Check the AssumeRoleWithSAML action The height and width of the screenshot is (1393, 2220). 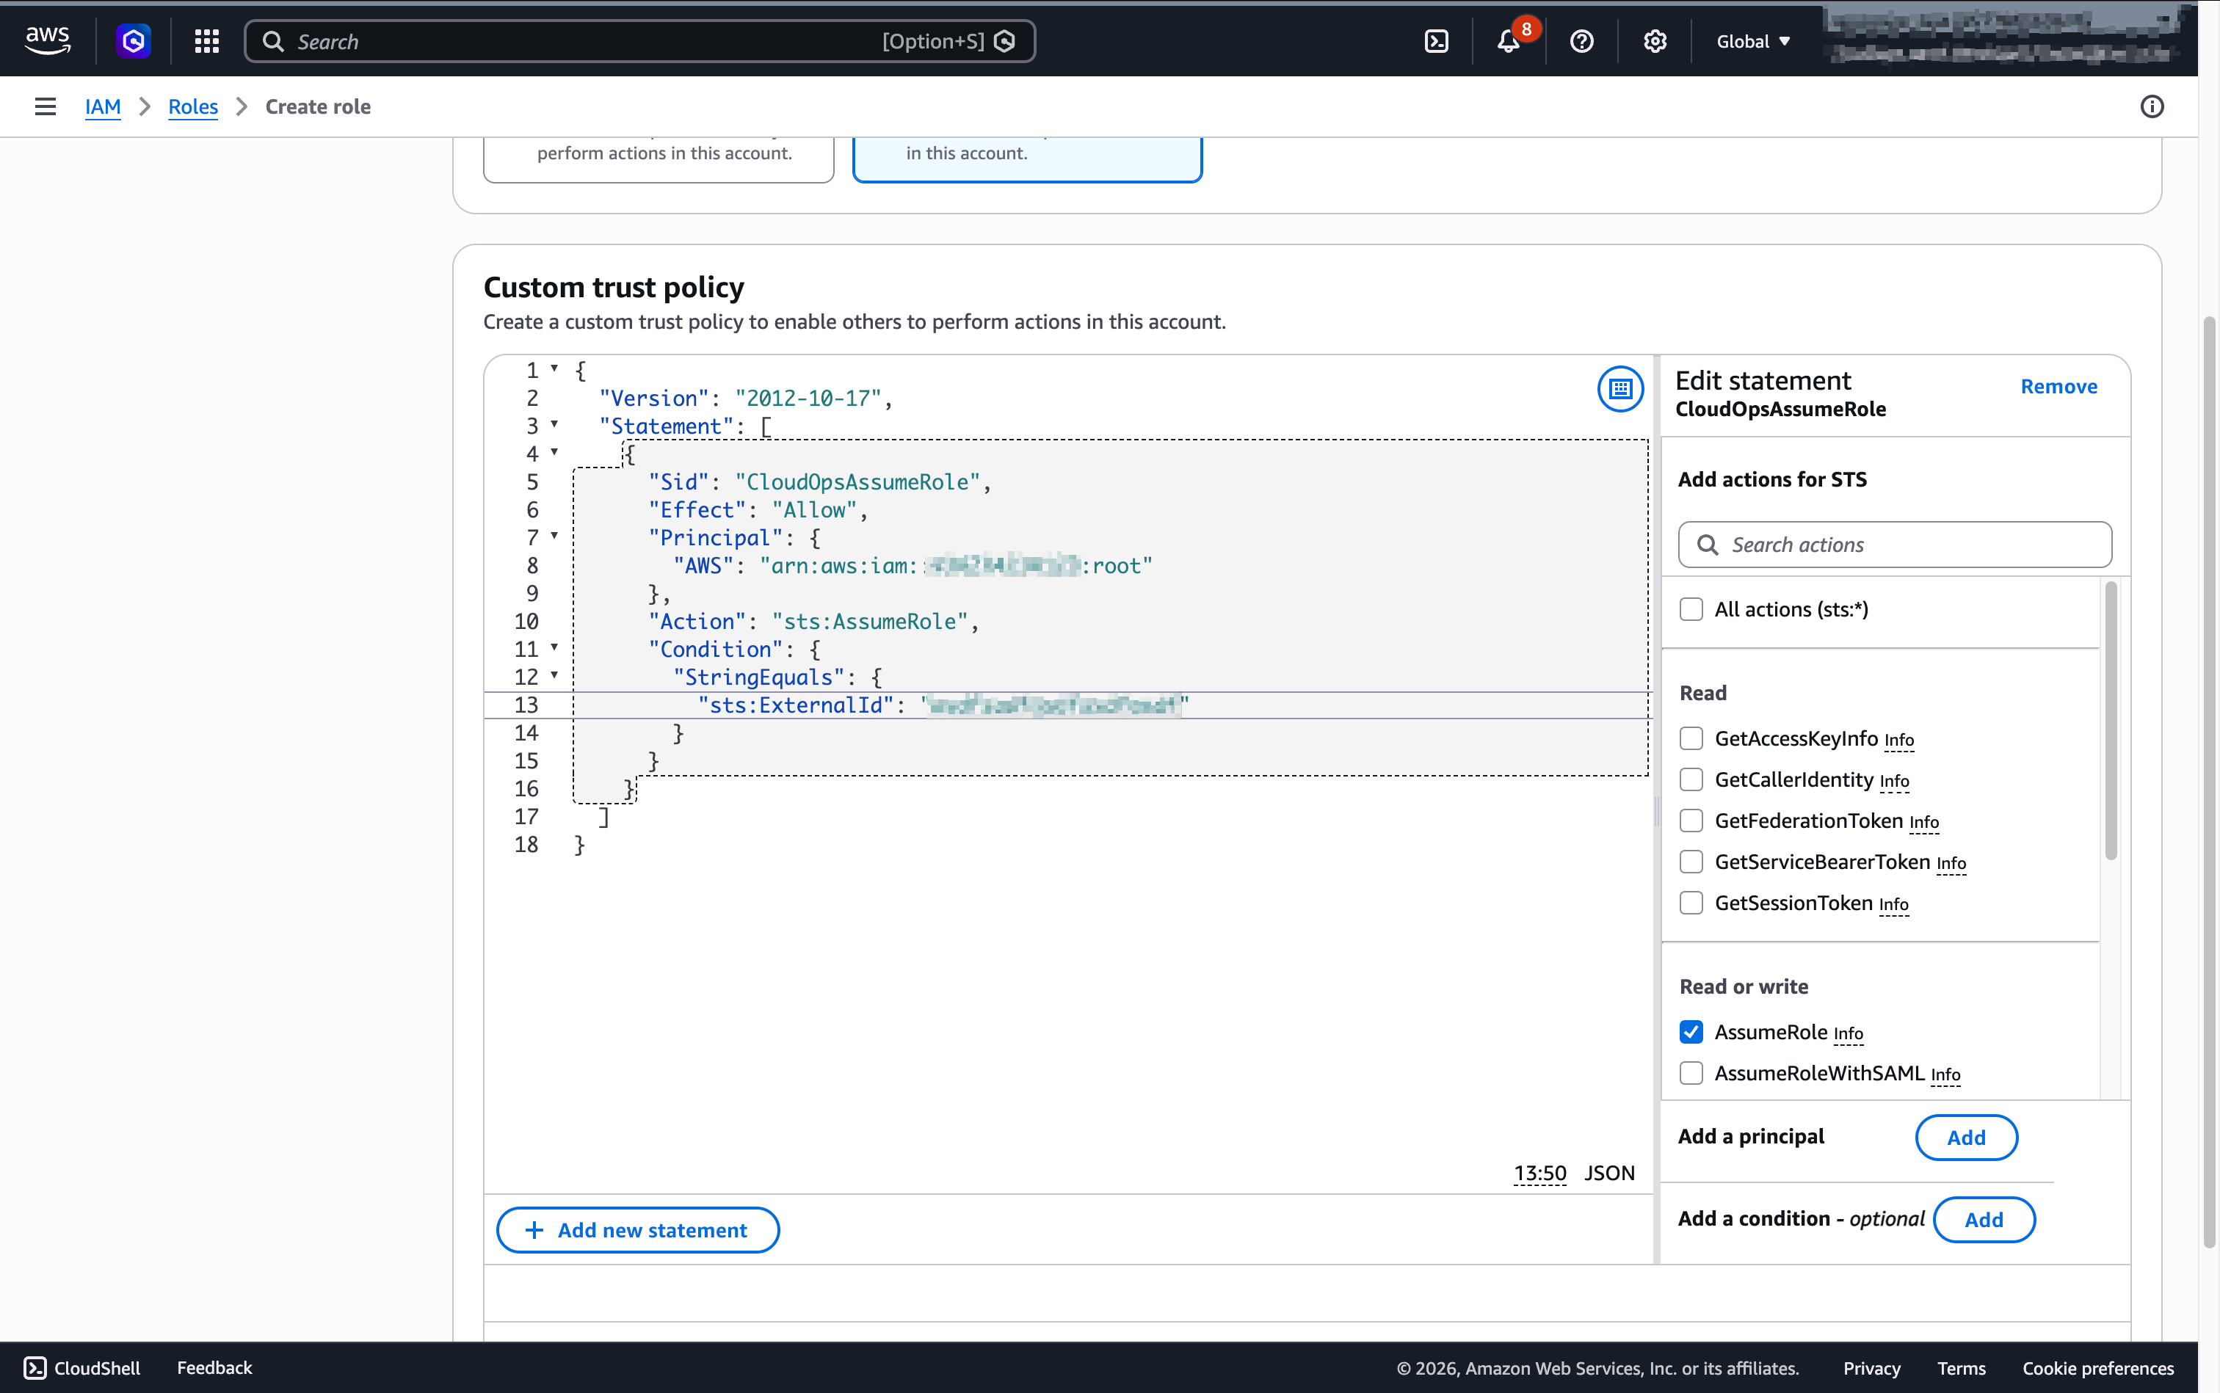1691,1073
